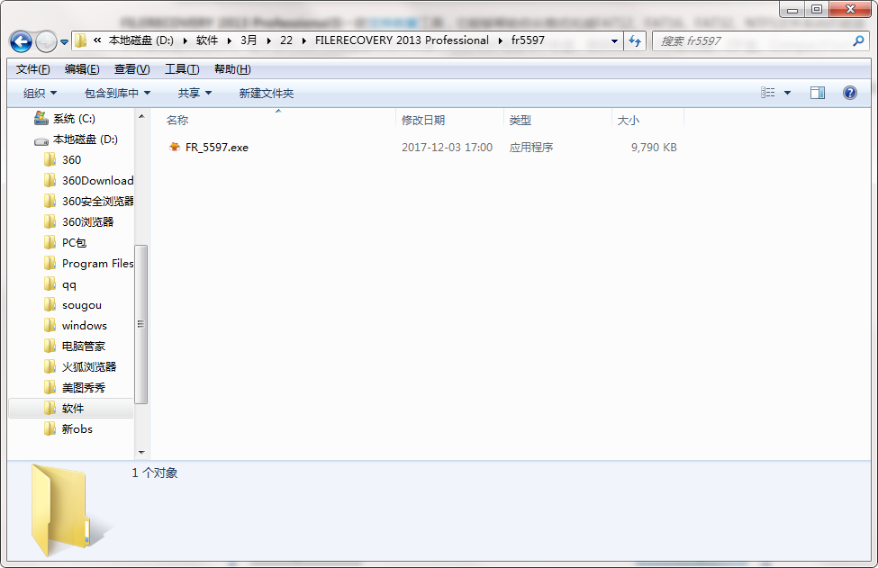The image size is (878, 568).
Task: Open the 360 folder in the tree
Action: click(72, 160)
